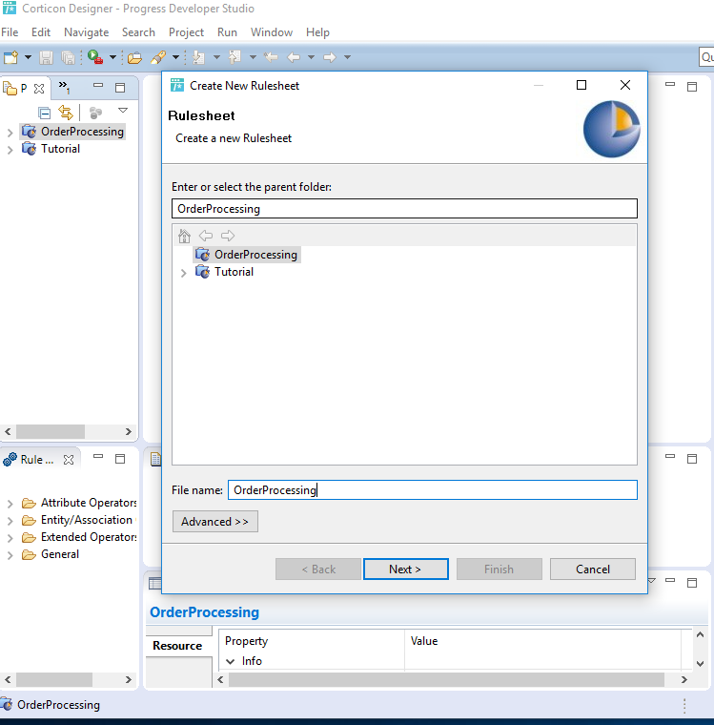Select Tutorial project in Project Explorer

point(60,149)
